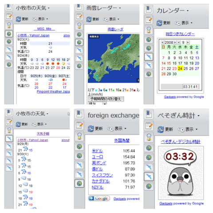
Task: Click 更新 refresh in the 雨雲レーダー panel
Action: coord(93,19)
